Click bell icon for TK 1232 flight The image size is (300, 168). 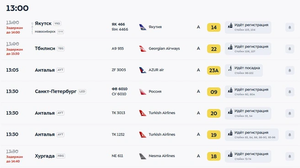[289, 135]
